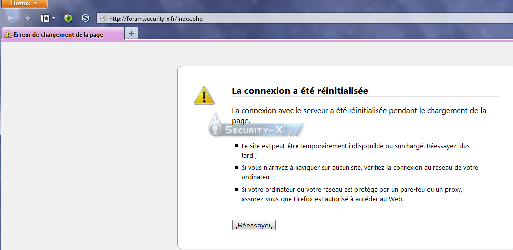Click the warning icon on the tab
The image size is (513, 250).
point(8,34)
